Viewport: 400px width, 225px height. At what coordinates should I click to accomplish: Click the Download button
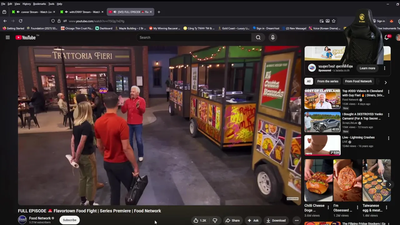coord(276,221)
